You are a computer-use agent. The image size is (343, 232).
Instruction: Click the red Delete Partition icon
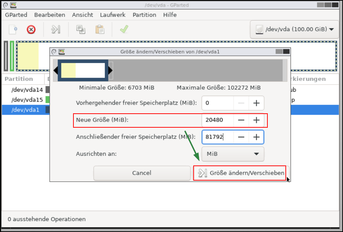click(31, 29)
